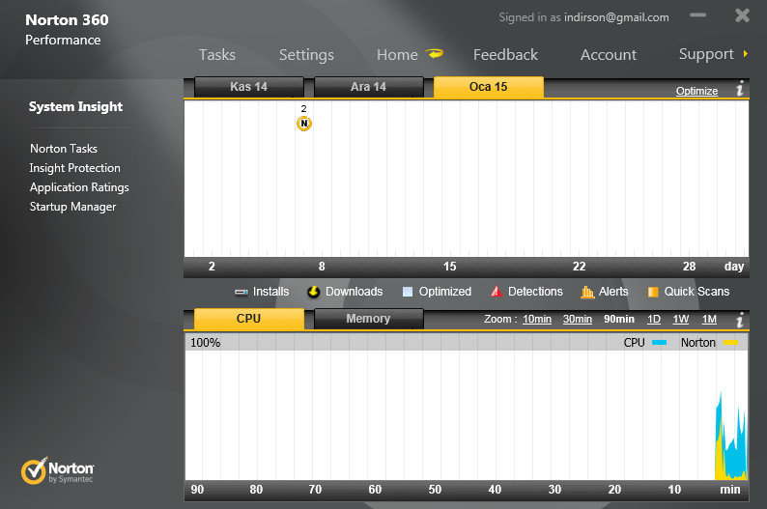Set zoom to 10min
Image resolution: width=767 pixels, height=509 pixels.
[536, 320]
